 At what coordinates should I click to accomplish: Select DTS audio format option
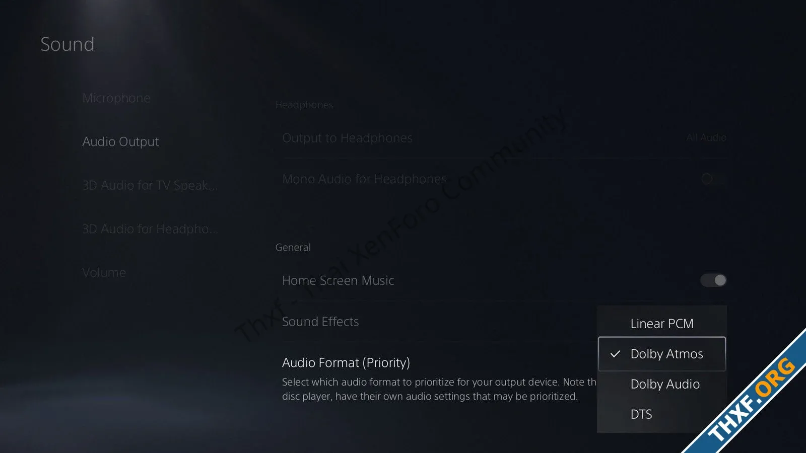[661, 414]
